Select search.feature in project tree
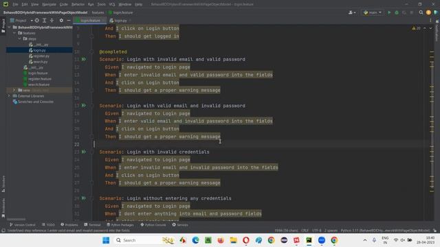 [38, 84]
